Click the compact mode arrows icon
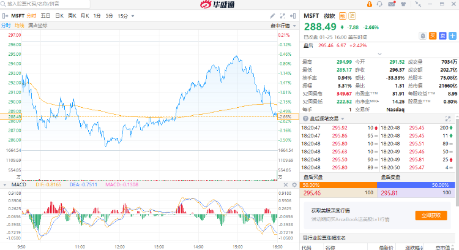This screenshot has height=250, width=459. click(418, 4)
